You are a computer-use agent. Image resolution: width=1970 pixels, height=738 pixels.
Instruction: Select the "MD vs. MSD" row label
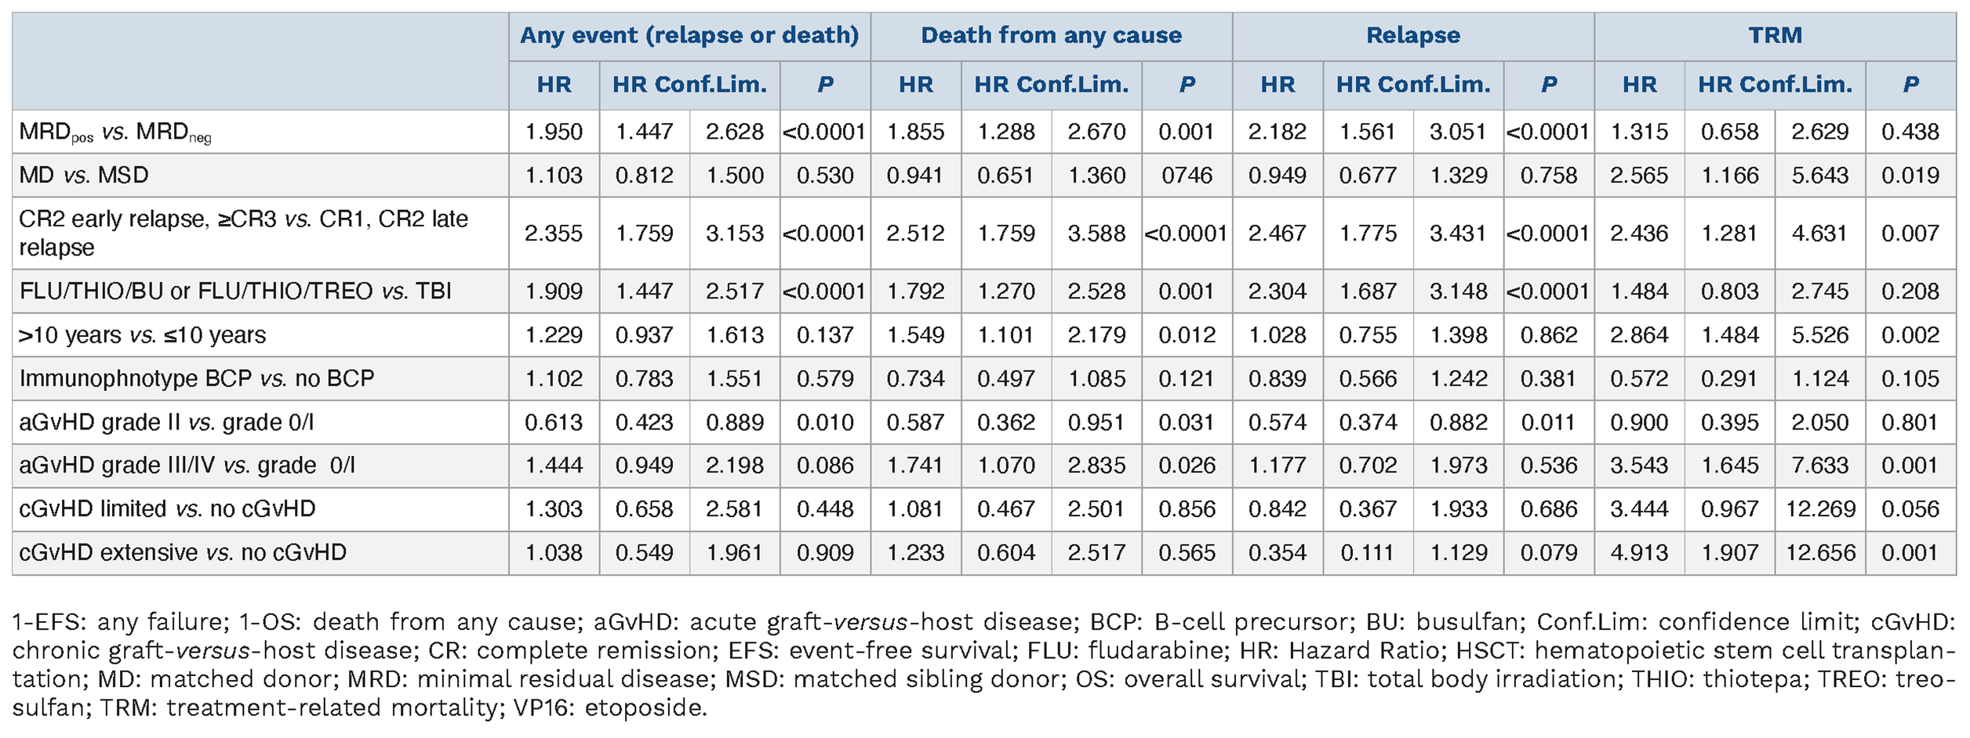pyautogui.click(x=84, y=175)
